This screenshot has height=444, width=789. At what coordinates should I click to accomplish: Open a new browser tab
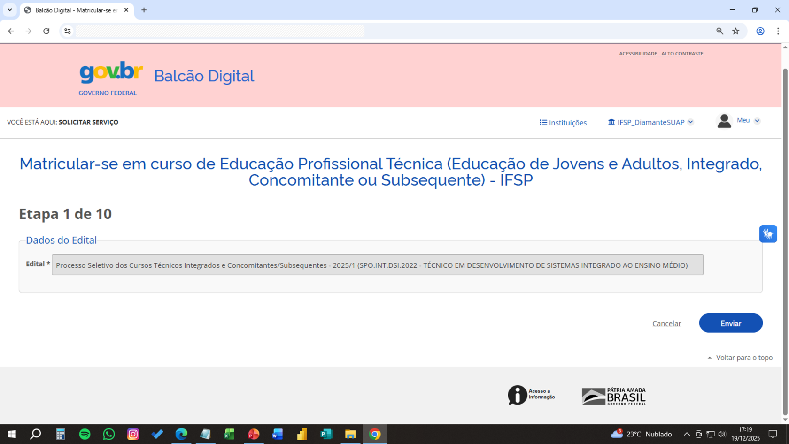click(144, 9)
